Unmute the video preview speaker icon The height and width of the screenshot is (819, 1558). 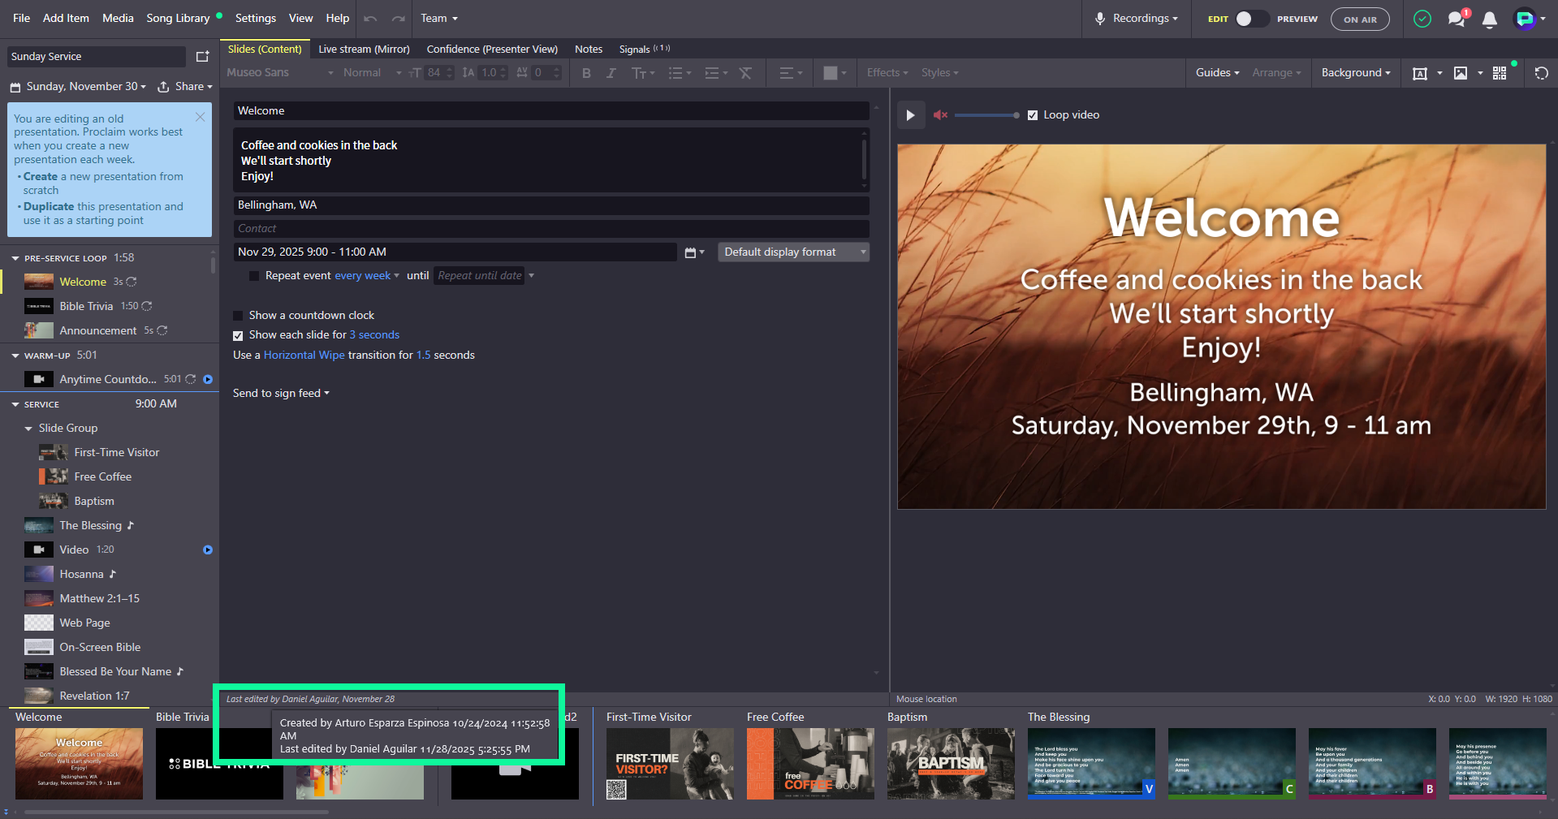[940, 115]
